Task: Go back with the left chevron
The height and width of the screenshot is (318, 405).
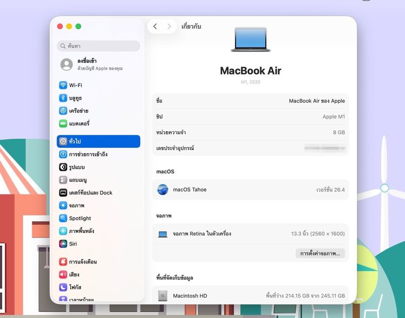Action: (155, 26)
